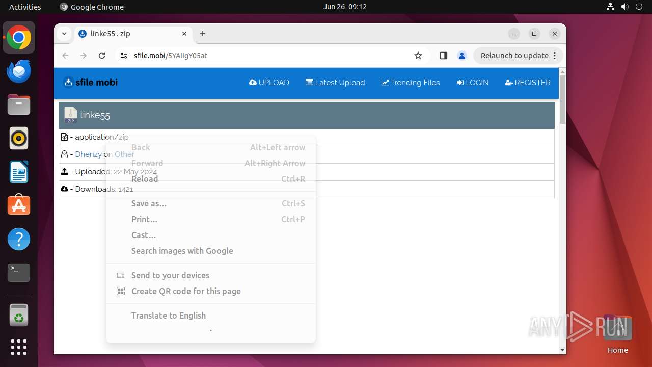Screen dimensions: 652x367
Task: Open a new tab with plus button
Action: tap(203, 34)
